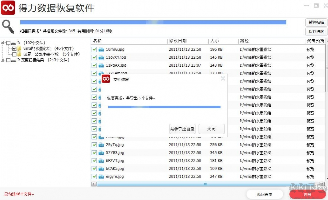This screenshot has width=328, height=200.
Task: Click the progress bar inside the 文件恢复 dialog
Action: click(x=164, y=107)
